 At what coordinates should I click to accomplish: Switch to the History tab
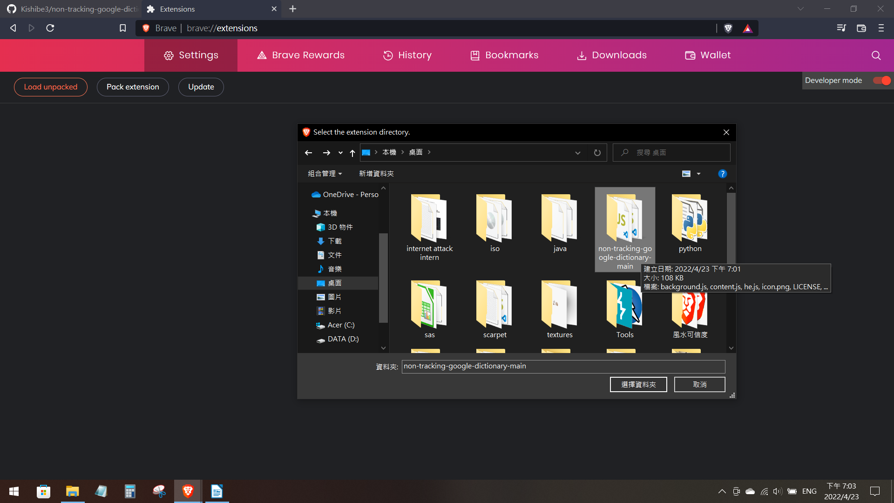pos(407,55)
